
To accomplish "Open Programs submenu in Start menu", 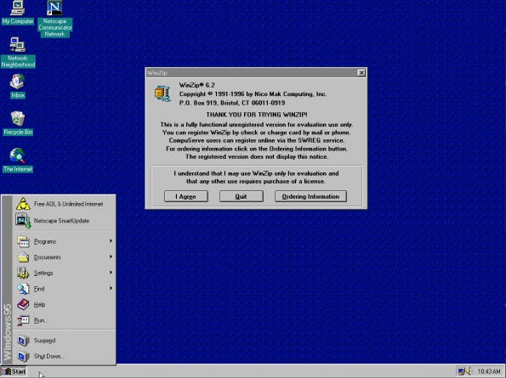I will [x=64, y=241].
